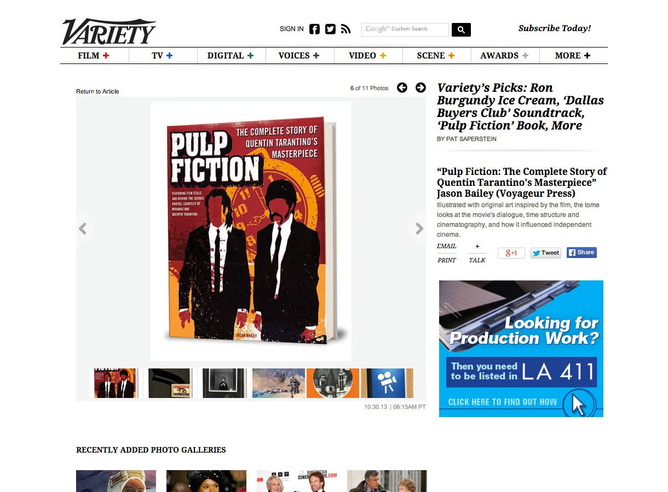The height and width of the screenshot is (492, 668).
Task: Click the LA 411 production work advertisement
Action: (521, 349)
